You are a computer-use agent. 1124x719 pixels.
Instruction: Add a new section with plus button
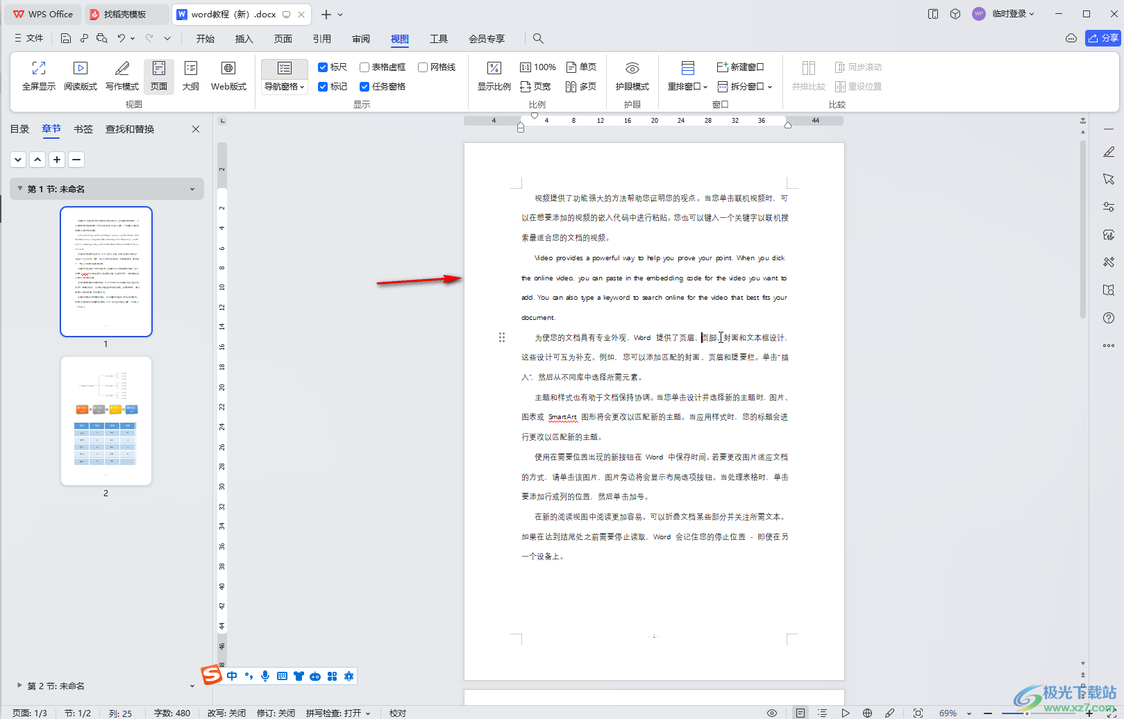[57, 160]
